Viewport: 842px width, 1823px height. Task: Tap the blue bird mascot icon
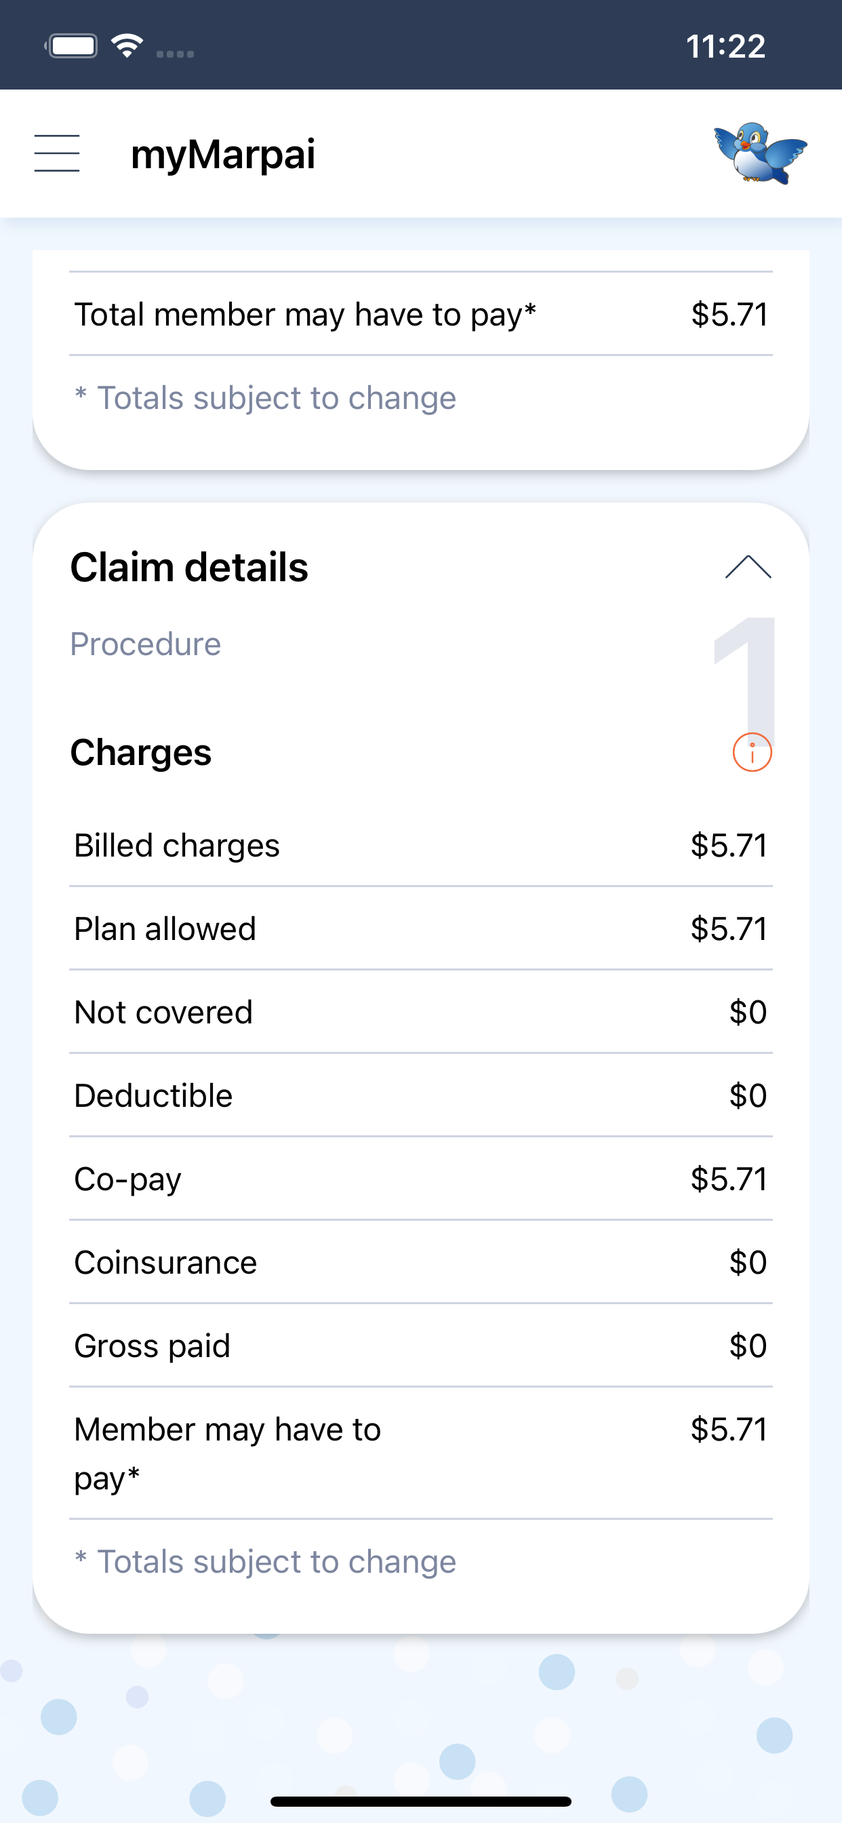[760, 153]
